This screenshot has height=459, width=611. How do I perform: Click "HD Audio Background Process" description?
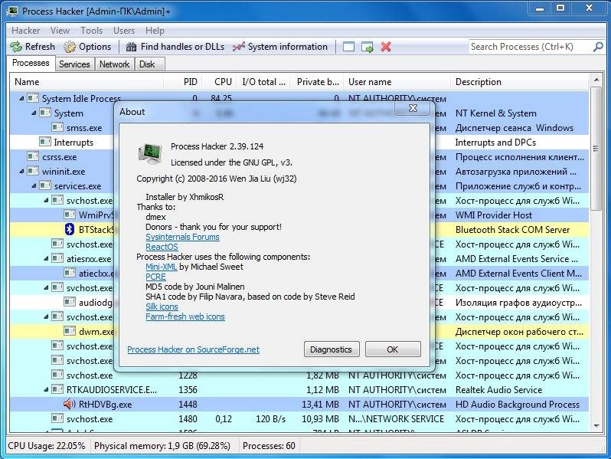[518, 405]
